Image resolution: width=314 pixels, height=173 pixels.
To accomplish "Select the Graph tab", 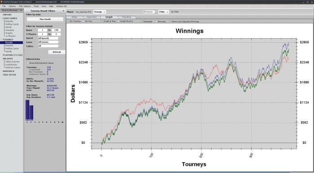I will (109, 17).
